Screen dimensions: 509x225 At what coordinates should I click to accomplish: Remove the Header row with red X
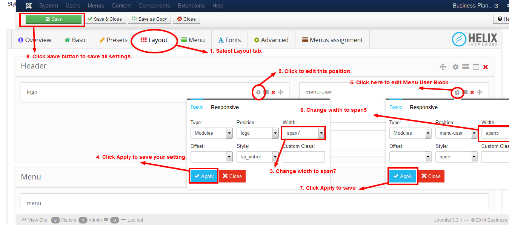point(486,67)
